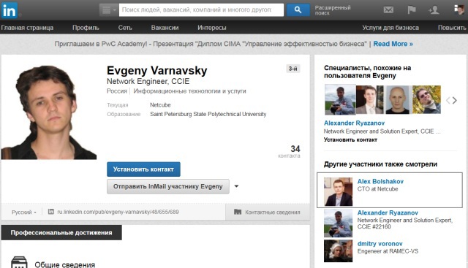Click Saint Petersburg State Polytechnical University text
Image resolution: width=468 pixels, height=268 pixels.
pyautogui.click(x=208, y=114)
